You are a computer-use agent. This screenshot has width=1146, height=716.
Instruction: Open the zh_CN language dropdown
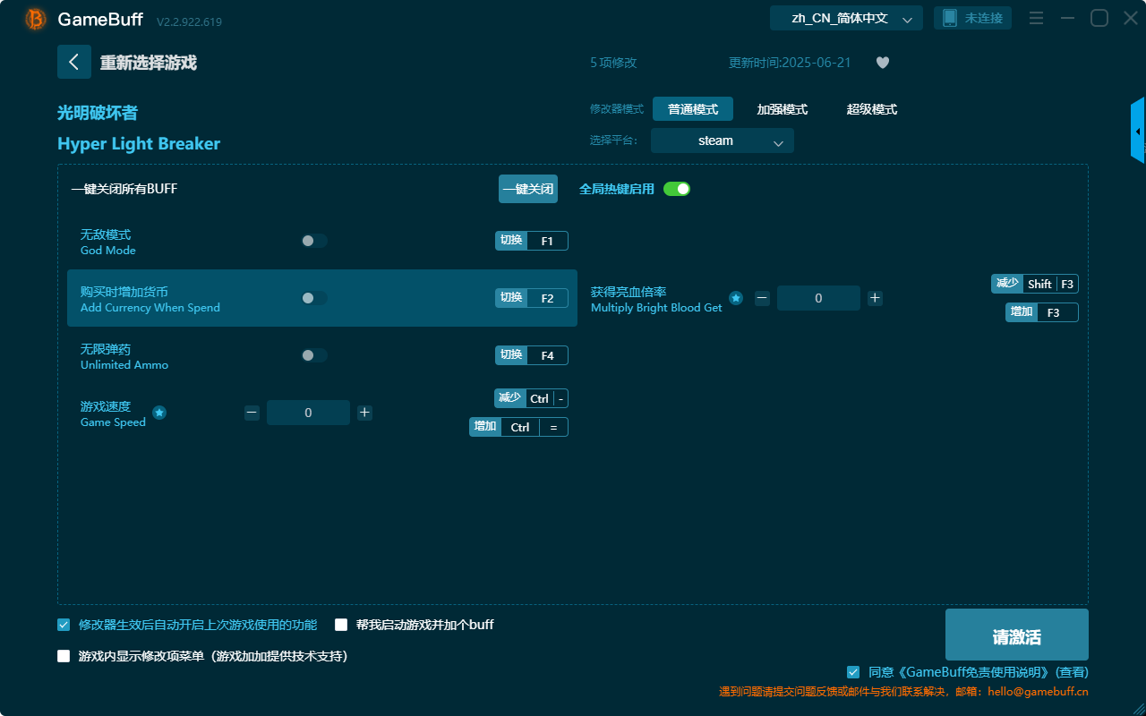click(x=845, y=17)
